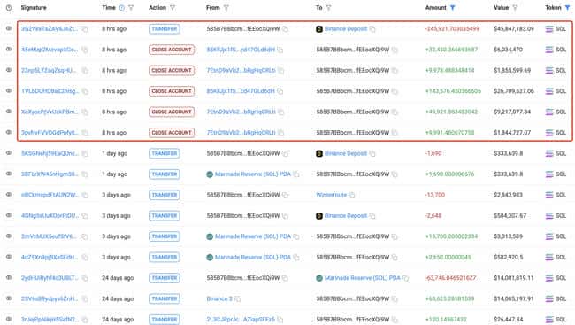Open the Action column filter
This screenshot has height=325, width=575.
tap(172, 8)
